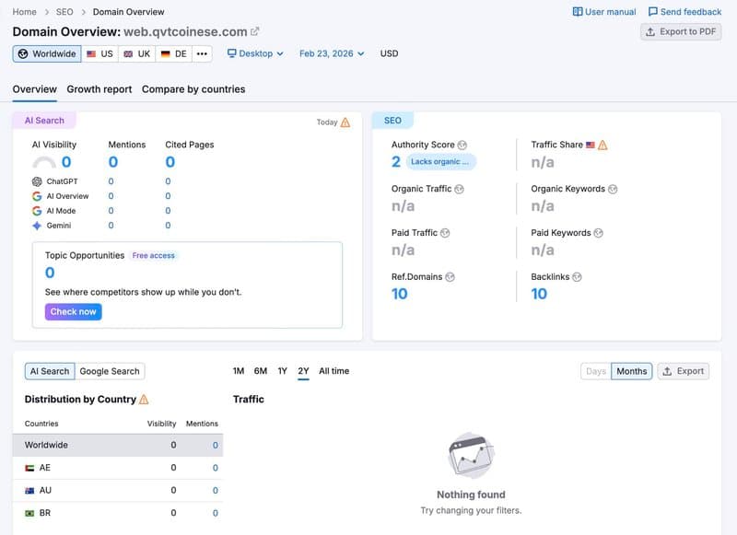Viewport: 737px width, 535px height.
Task: Click the AE row mentions value
Action: click(216, 468)
